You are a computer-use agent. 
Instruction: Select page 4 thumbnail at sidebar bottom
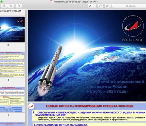[12, 124]
